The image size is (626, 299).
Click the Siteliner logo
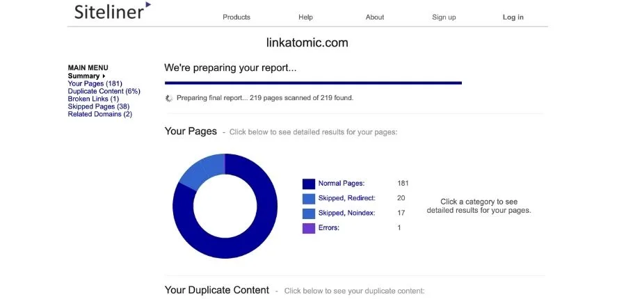(x=113, y=11)
